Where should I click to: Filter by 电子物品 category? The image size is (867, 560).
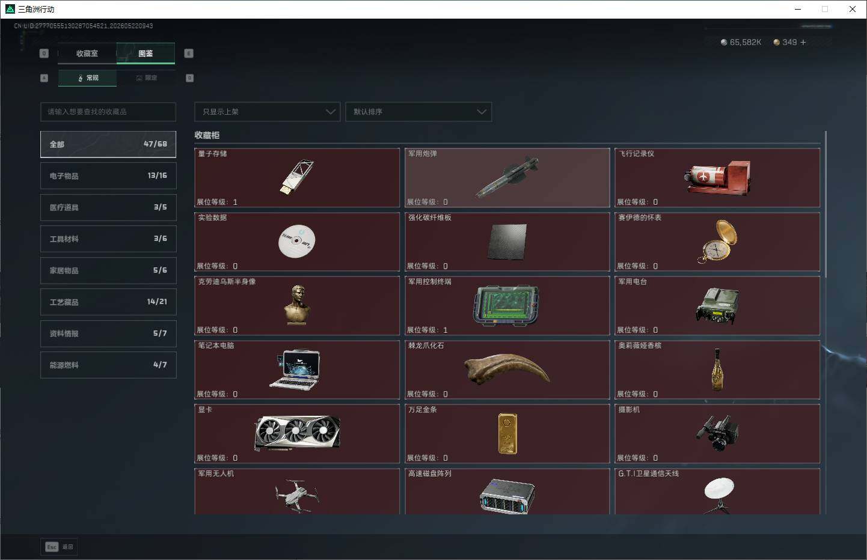[x=108, y=175]
